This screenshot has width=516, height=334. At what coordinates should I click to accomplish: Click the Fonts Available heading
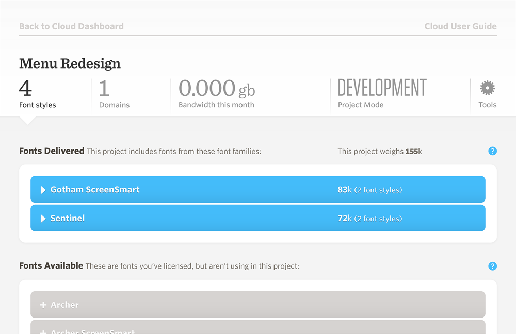tap(51, 265)
